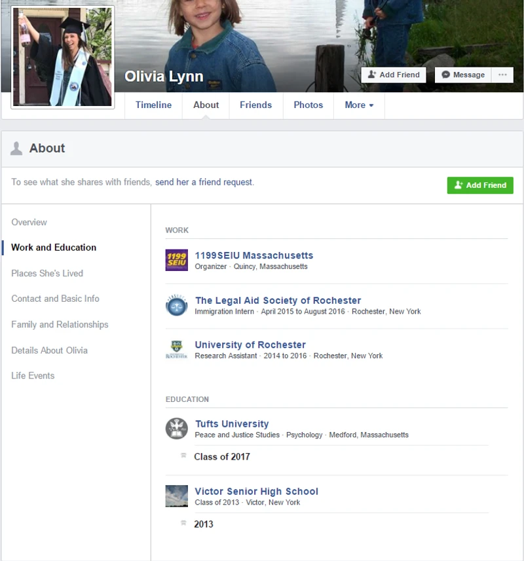
Task: Click the 'Class of 2017' text
Action: click(222, 457)
